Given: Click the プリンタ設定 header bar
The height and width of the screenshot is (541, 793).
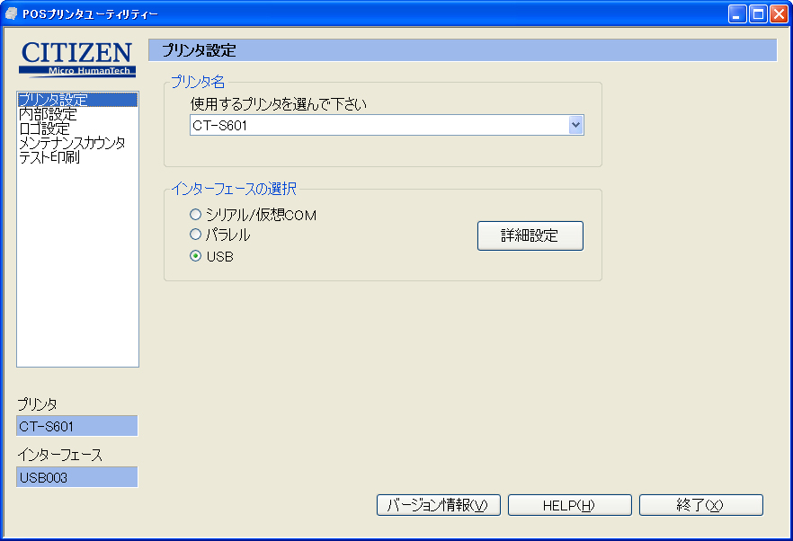Looking at the screenshot, I should point(462,50).
